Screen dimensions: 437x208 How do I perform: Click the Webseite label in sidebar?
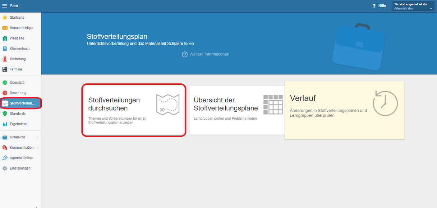tap(17, 38)
